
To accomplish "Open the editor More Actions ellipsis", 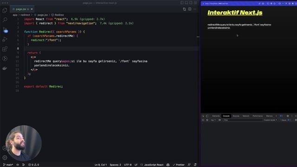I will point(195,9).
